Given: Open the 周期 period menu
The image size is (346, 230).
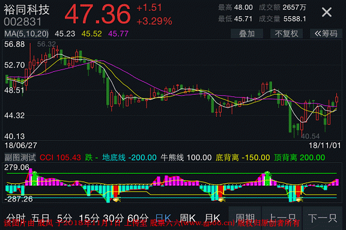Looking at the screenshot, I should tap(244, 218).
